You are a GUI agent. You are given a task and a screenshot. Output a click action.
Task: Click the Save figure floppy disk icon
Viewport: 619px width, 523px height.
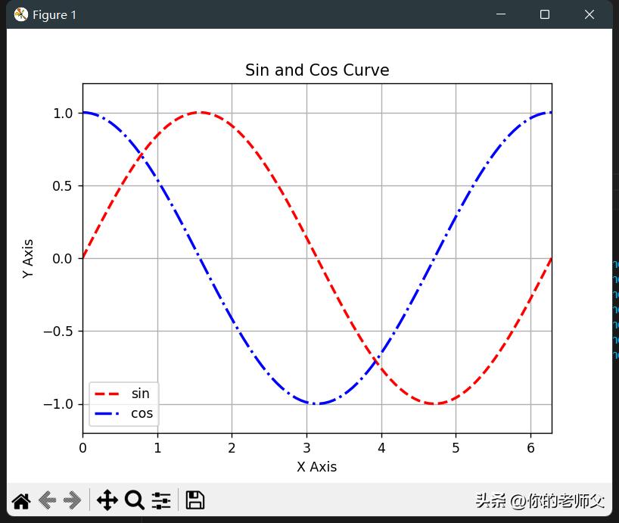coord(194,500)
